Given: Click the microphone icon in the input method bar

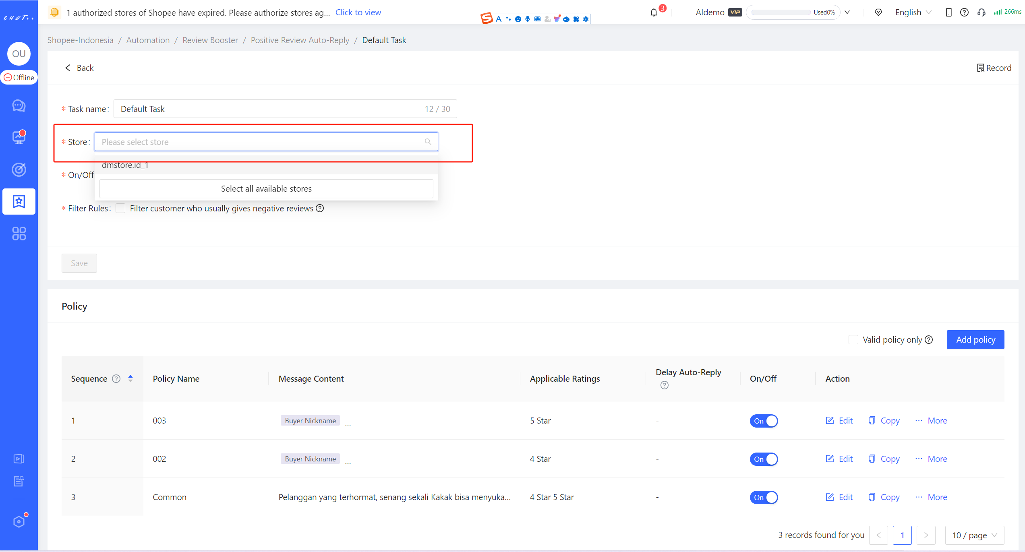Looking at the screenshot, I should coord(528,19).
